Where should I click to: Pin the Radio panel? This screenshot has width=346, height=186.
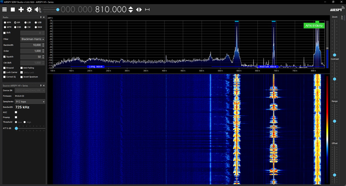pos(40,17)
